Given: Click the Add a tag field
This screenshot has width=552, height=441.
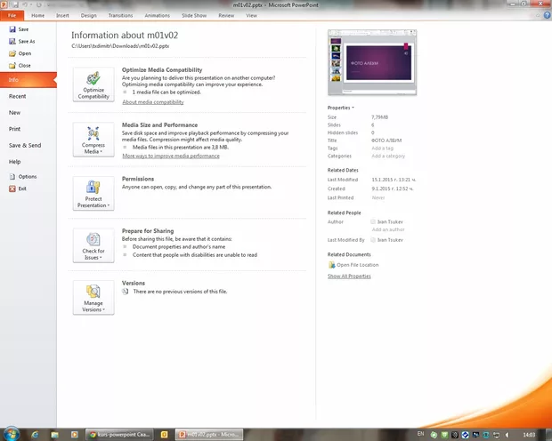Looking at the screenshot, I should pyautogui.click(x=383, y=148).
